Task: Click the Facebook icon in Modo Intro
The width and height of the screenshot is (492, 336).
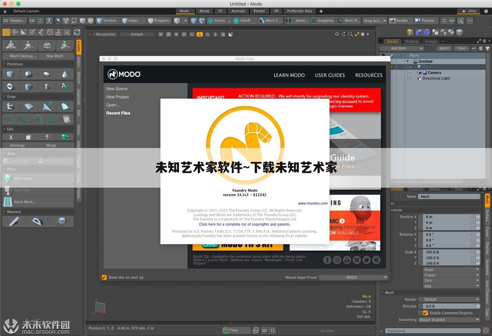Action: 327,260
